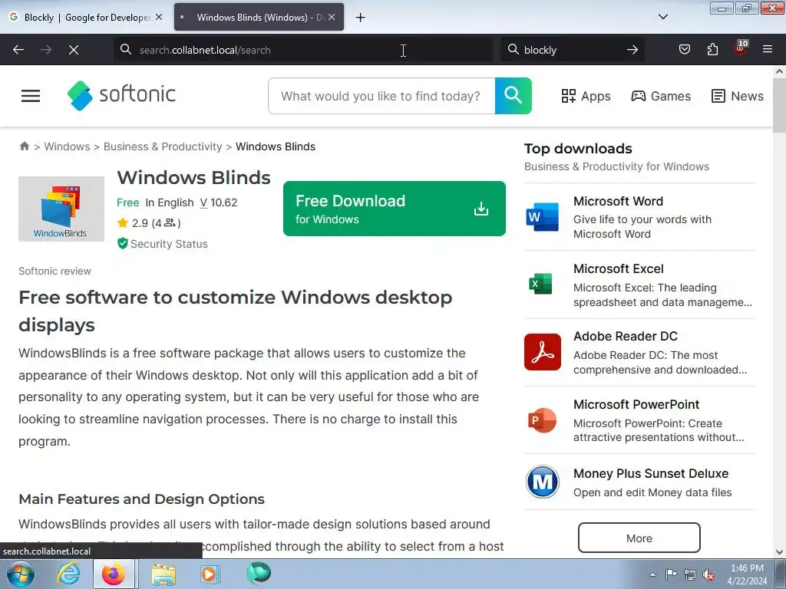Image resolution: width=786 pixels, height=589 pixels.
Task: Open Business & Productivity breadcrumb link
Action: pyautogui.click(x=163, y=146)
